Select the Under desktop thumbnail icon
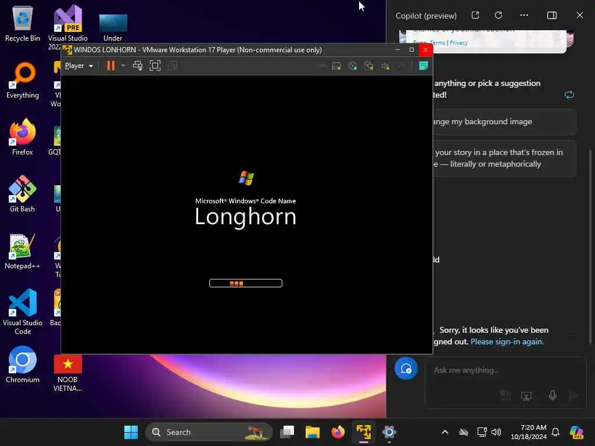Screen dimensions: 595x446 pos(113,27)
